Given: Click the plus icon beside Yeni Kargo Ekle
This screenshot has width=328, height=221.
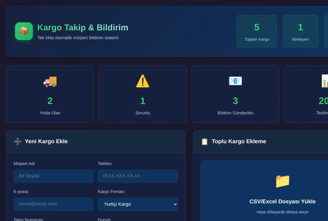Looking at the screenshot, I should pyautogui.click(x=18, y=141).
